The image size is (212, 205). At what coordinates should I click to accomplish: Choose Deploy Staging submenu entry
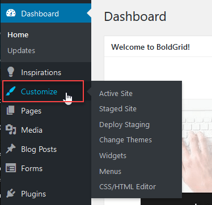[124, 125]
